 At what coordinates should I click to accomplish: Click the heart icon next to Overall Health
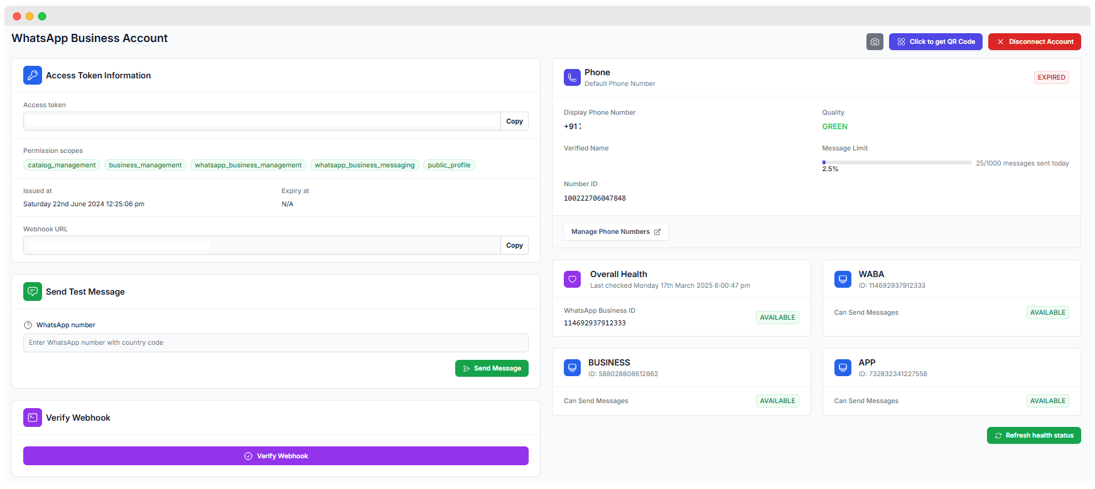572,280
